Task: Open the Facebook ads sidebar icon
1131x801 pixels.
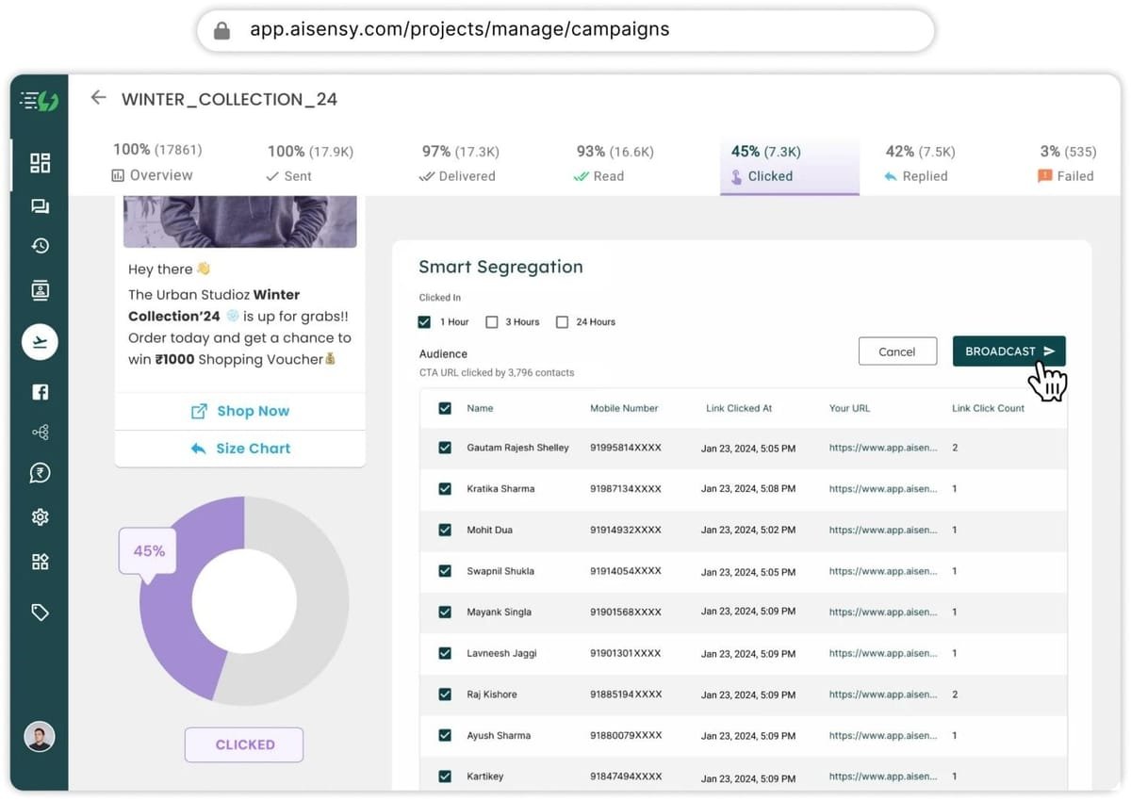Action: click(40, 392)
